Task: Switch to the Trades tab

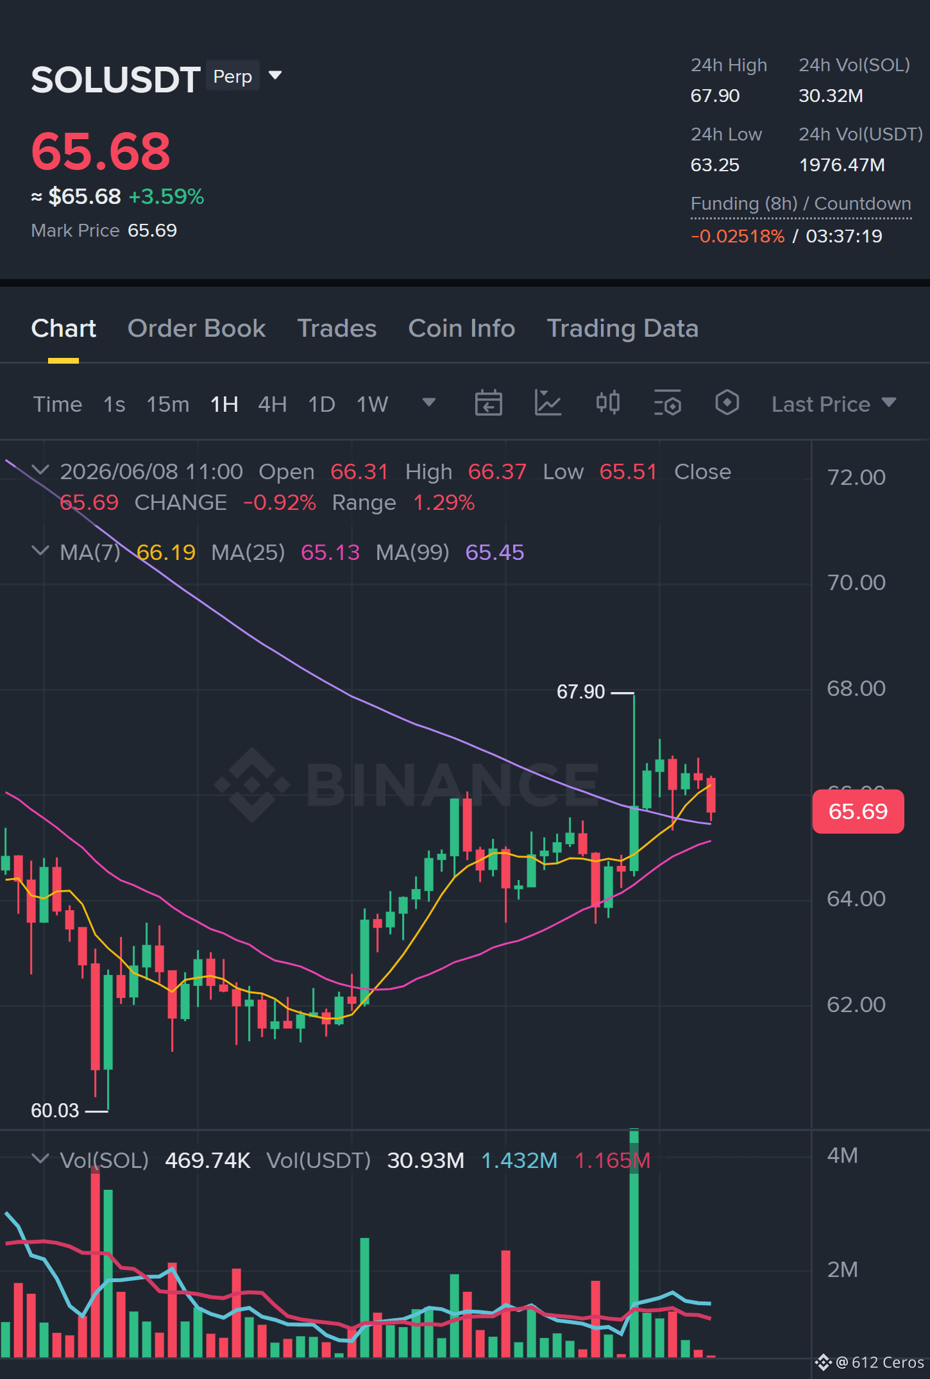Action: click(337, 328)
